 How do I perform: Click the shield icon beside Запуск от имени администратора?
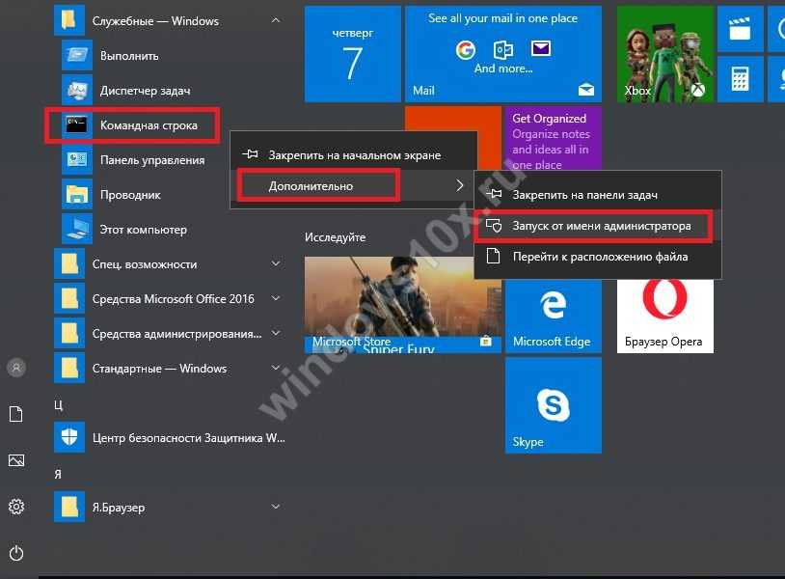pos(494,226)
